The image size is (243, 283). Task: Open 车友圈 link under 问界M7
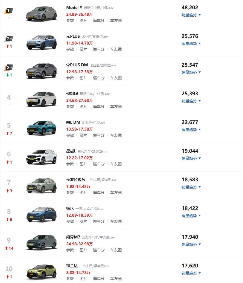[116, 250]
